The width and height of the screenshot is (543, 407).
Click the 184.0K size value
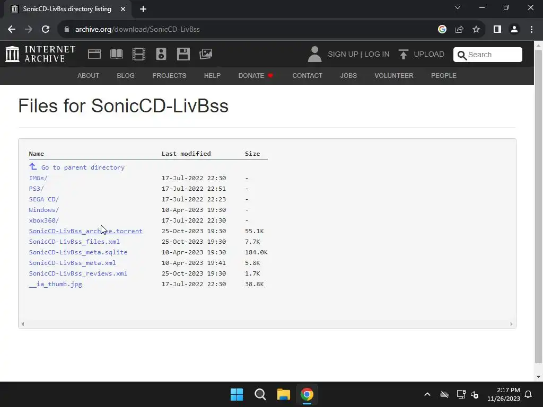(x=256, y=252)
